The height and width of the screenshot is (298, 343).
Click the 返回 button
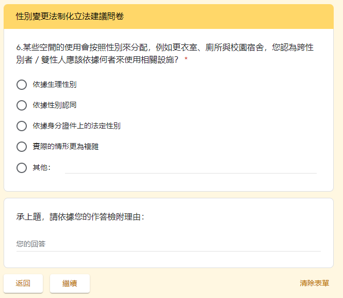coord(23,284)
